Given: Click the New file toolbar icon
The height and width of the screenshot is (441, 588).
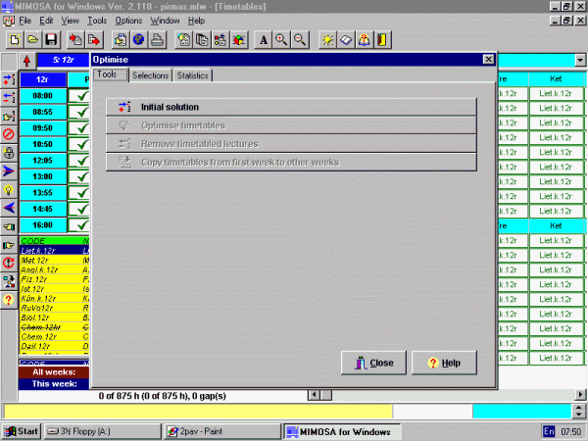Looking at the screenshot, I should [15, 40].
